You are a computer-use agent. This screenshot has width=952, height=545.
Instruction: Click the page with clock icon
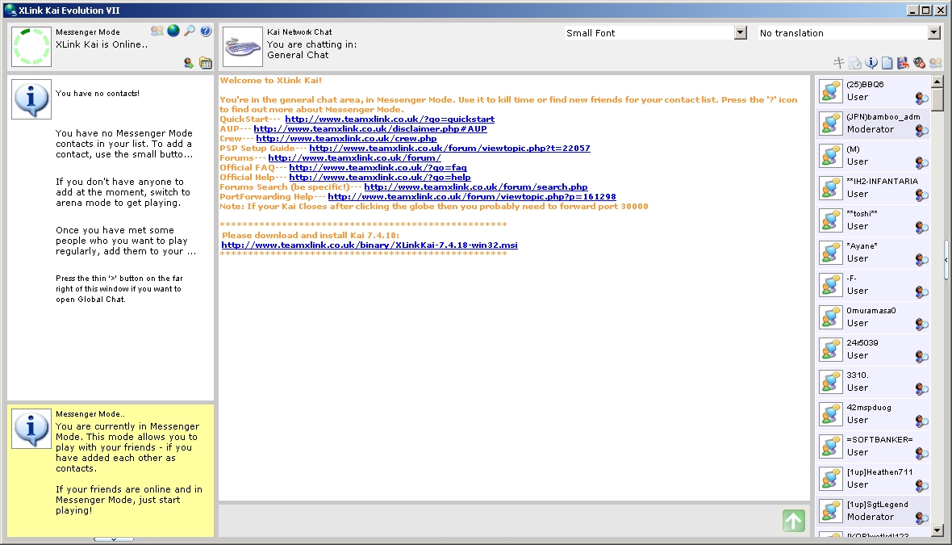point(855,63)
